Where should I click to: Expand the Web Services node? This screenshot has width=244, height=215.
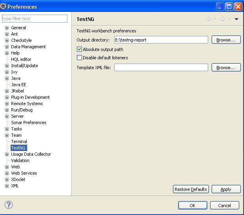coord(7,173)
